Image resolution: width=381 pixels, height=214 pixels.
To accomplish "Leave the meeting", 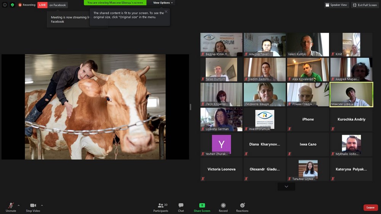I will (x=370, y=208).
